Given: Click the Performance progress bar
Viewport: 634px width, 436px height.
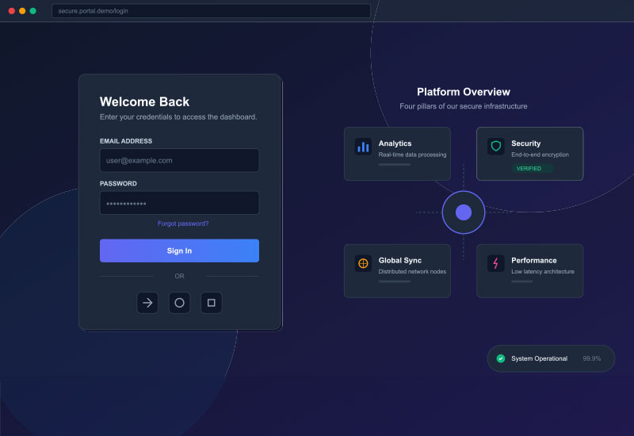Looking at the screenshot, I should [x=521, y=281].
